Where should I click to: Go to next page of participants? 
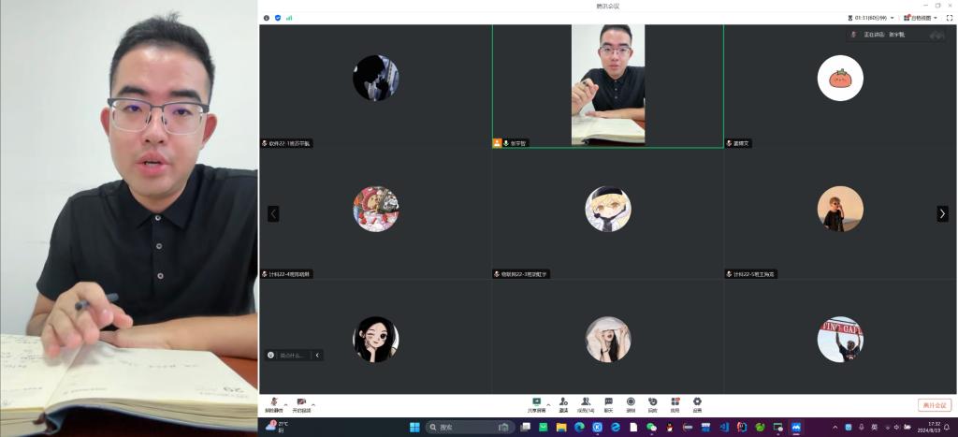coord(942,213)
